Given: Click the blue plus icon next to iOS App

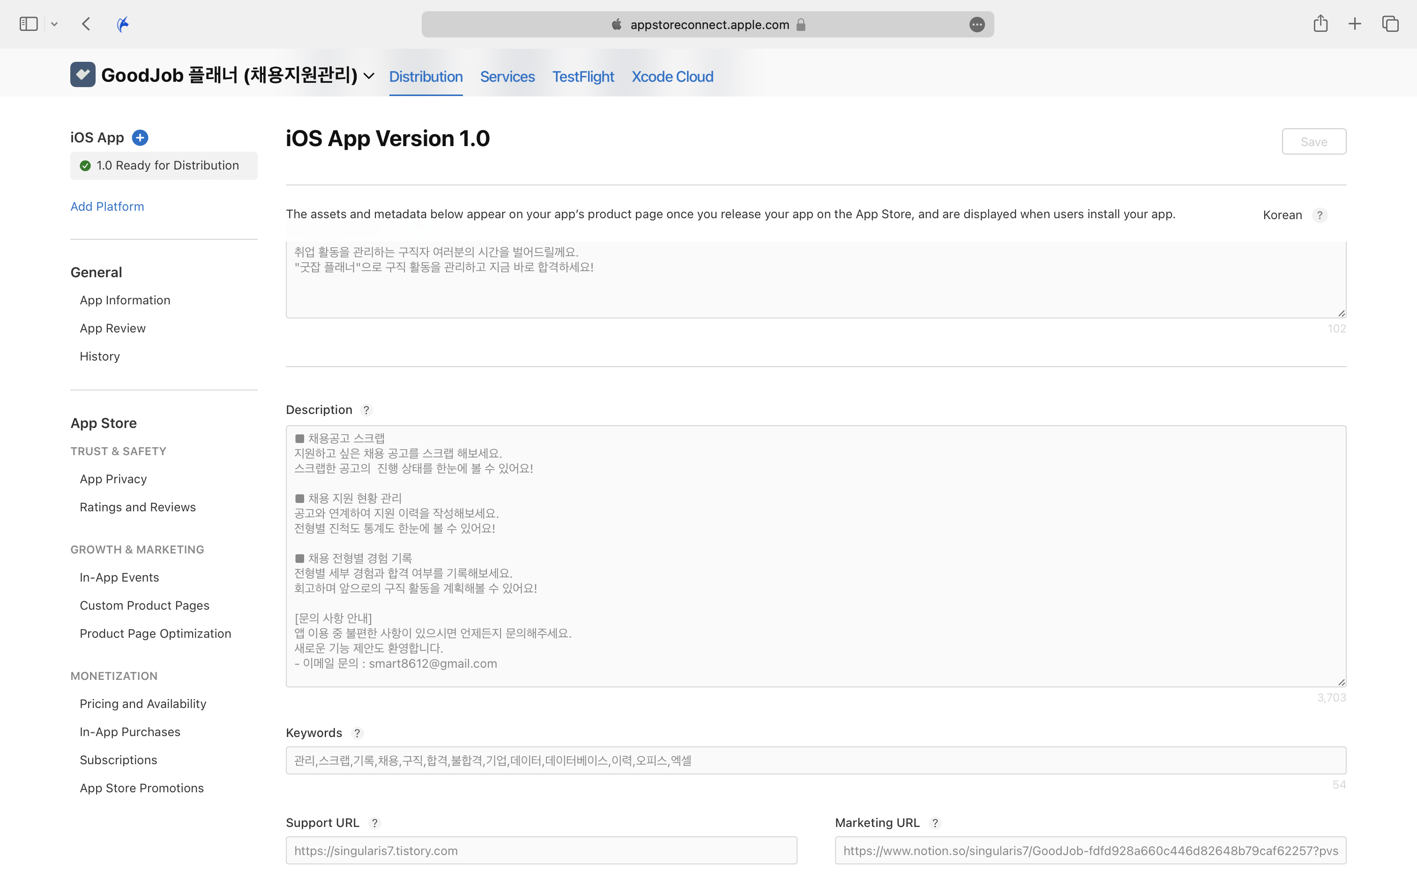Looking at the screenshot, I should 140,138.
